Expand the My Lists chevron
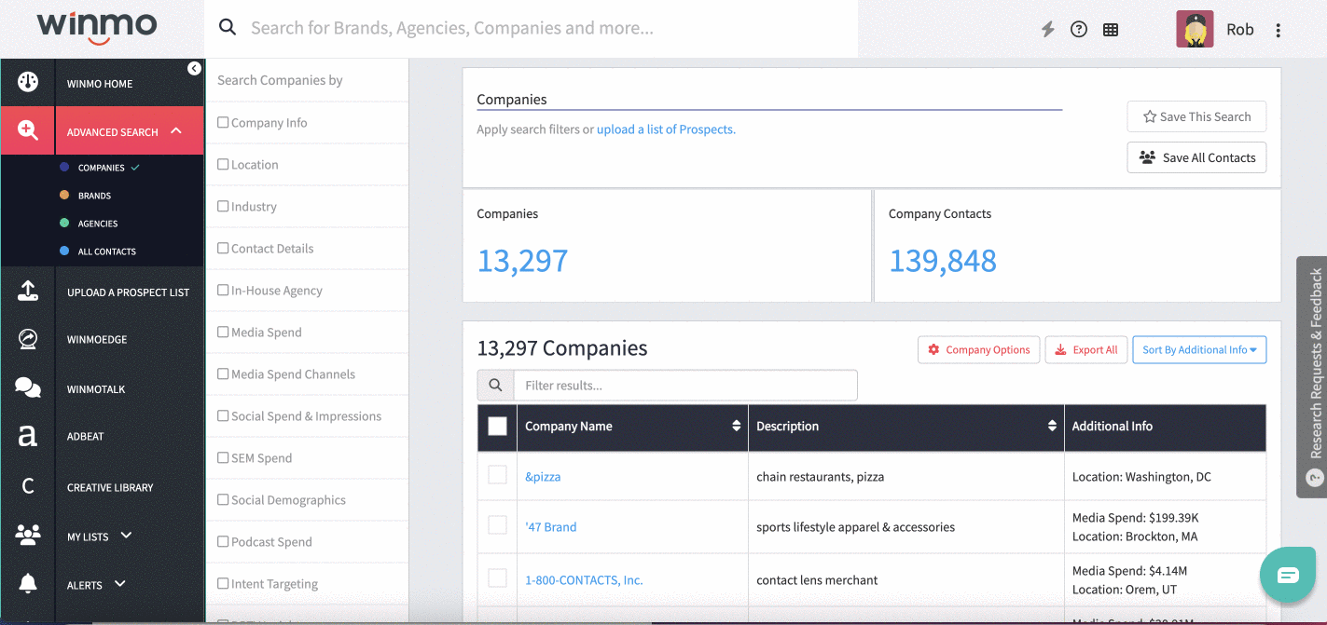The height and width of the screenshot is (625, 1327). 126,536
